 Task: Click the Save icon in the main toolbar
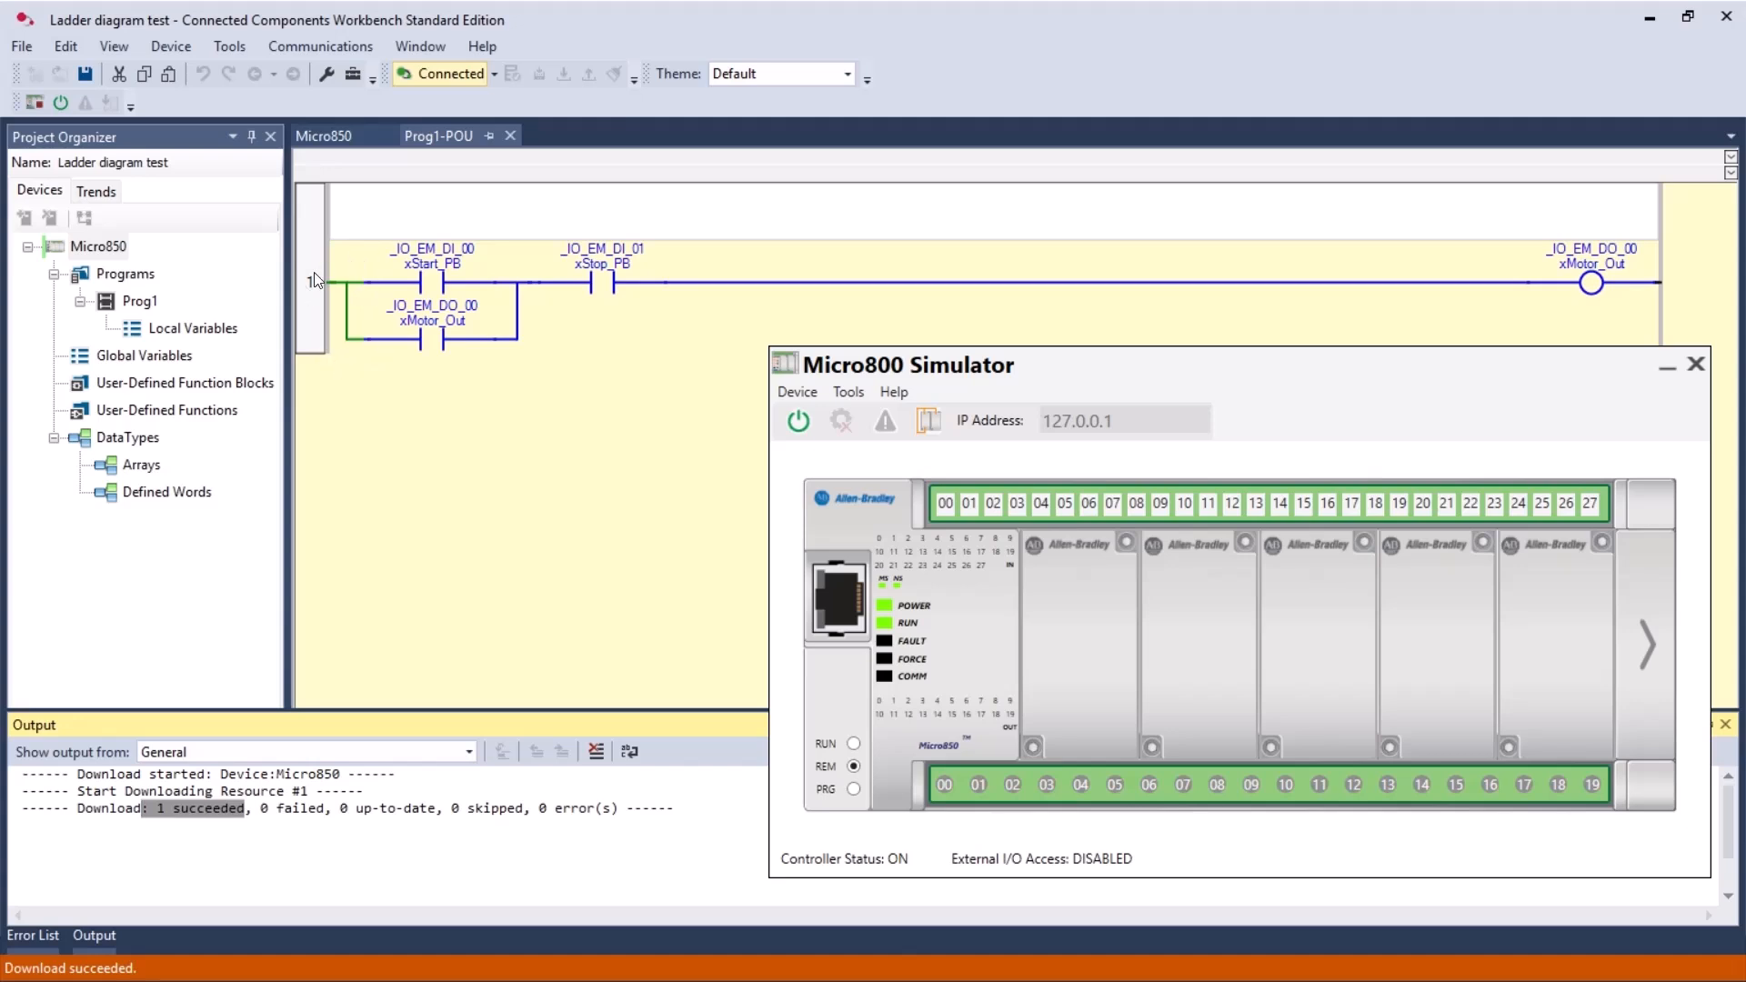(x=85, y=75)
